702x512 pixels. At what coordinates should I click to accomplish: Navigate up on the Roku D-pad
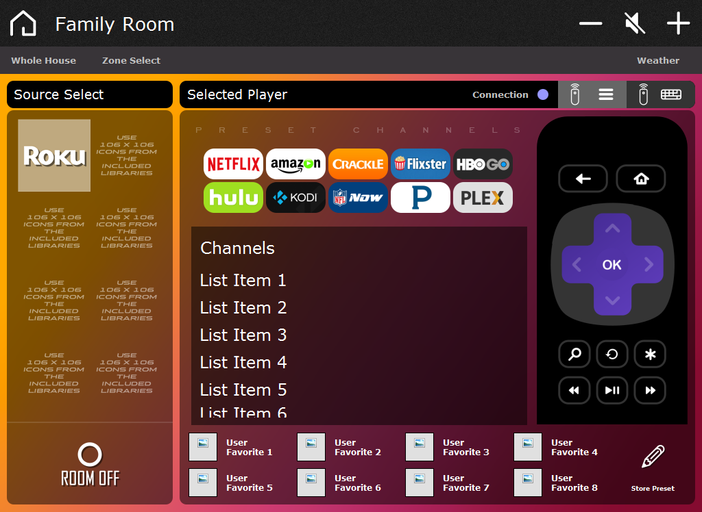pyautogui.click(x=612, y=229)
